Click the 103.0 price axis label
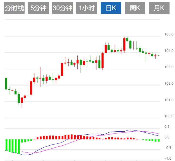 [x=169, y=67]
